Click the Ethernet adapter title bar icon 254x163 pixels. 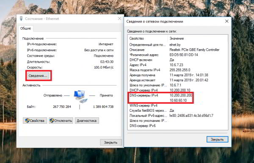click(x=21, y=19)
